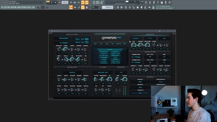Toggle REVERB in the Fx Menu
Image resolution: width=217 pixels, height=122 pixels.
click(115, 59)
